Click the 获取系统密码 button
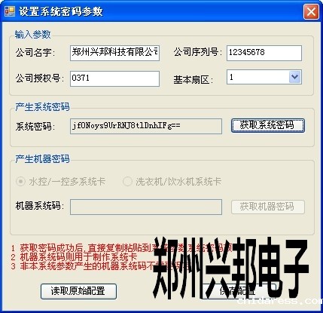 (x=267, y=125)
